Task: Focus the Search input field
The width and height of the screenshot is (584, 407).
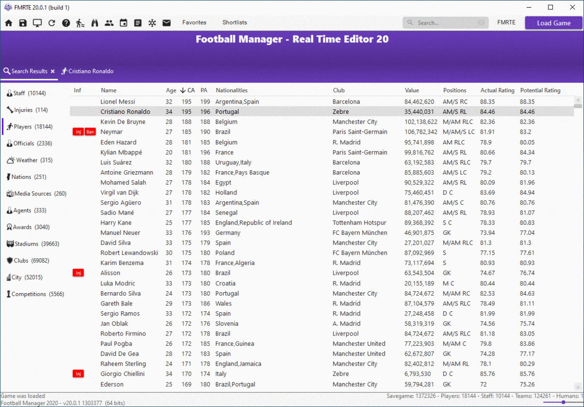Action: 445,23
